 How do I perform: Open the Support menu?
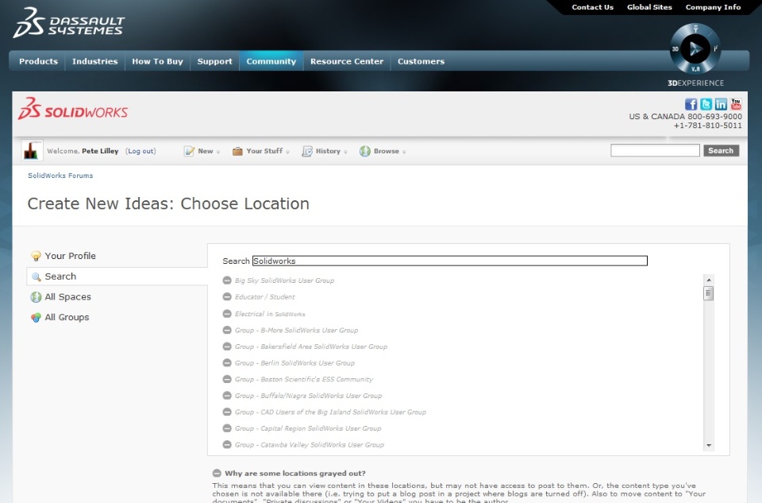click(215, 61)
